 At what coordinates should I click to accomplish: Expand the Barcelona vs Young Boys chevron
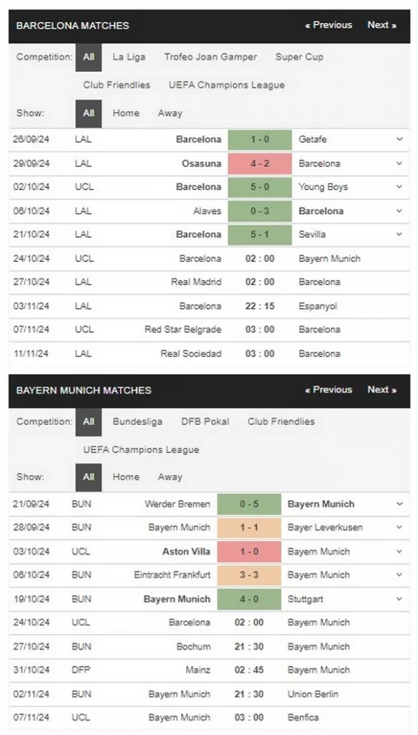[x=399, y=187]
